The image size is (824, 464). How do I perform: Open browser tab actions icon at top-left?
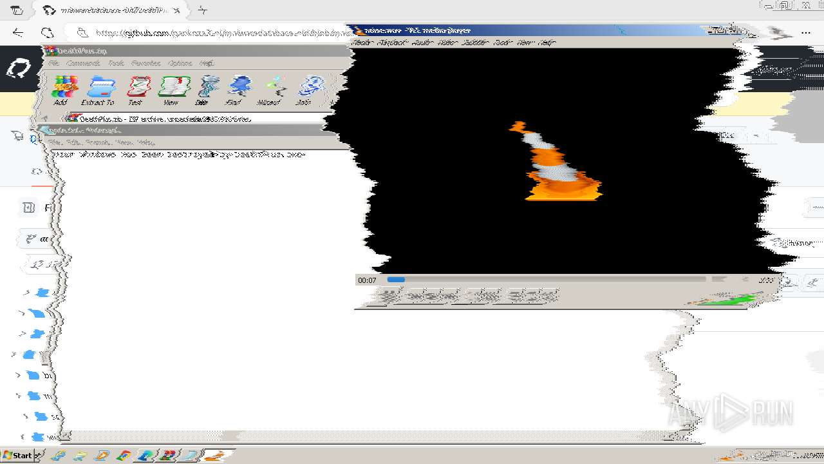(x=17, y=10)
